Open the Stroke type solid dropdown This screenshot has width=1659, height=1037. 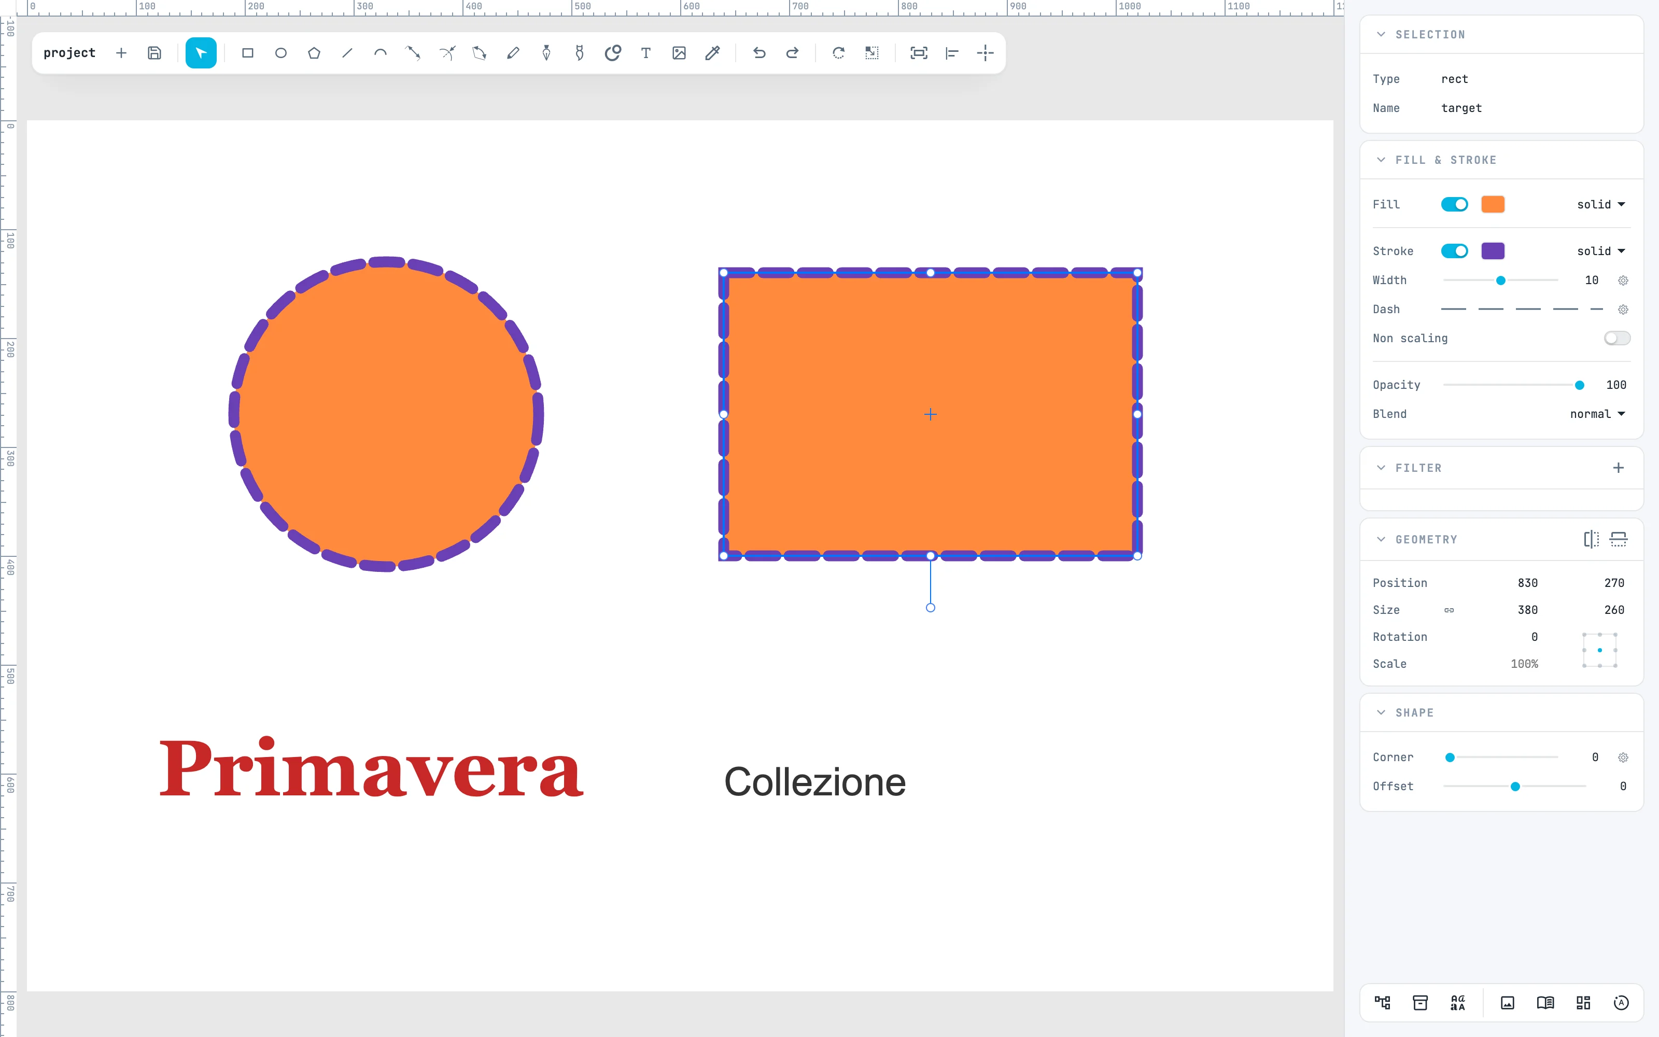click(x=1601, y=251)
